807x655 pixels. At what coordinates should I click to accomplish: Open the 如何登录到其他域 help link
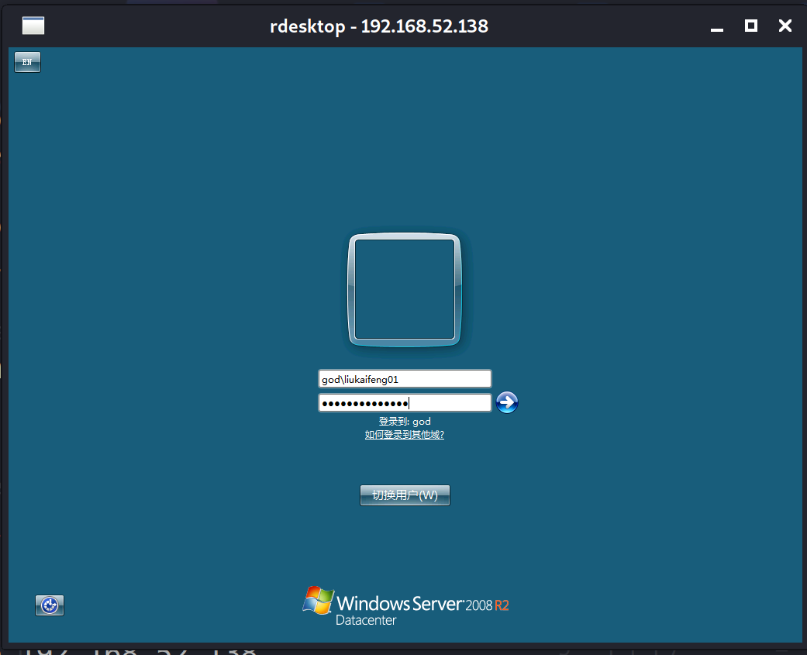pos(404,435)
